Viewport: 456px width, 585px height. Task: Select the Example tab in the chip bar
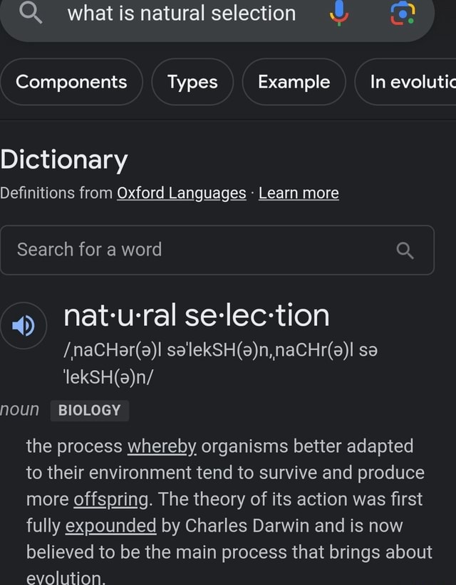(x=294, y=82)
